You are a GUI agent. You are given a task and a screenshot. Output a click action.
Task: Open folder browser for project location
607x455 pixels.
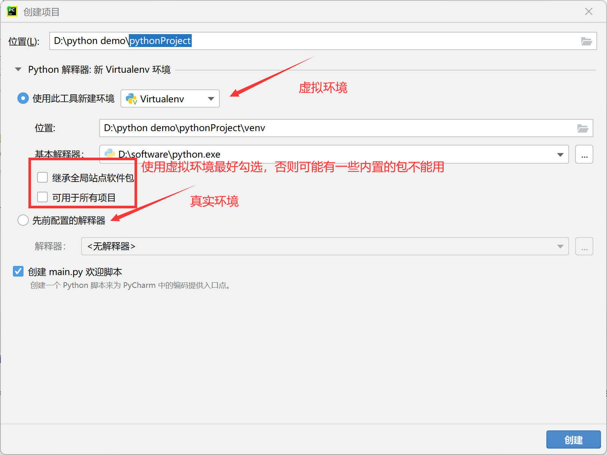tap(587, 41)
